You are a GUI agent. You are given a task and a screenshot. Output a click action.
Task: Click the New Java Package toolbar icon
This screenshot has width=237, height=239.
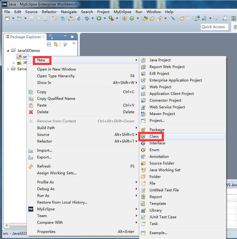pos(125,18)
